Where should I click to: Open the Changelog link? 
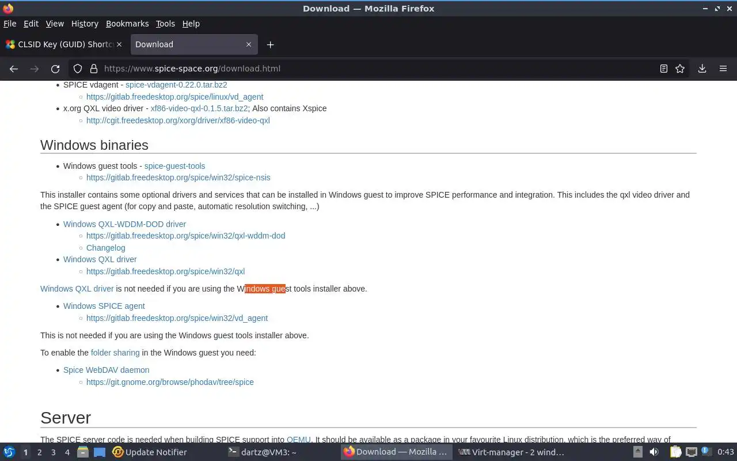(x=105, y=248)
